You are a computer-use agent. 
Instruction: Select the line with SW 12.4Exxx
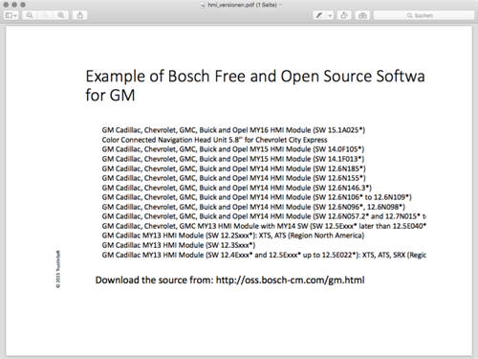click(x=264, y=255)
